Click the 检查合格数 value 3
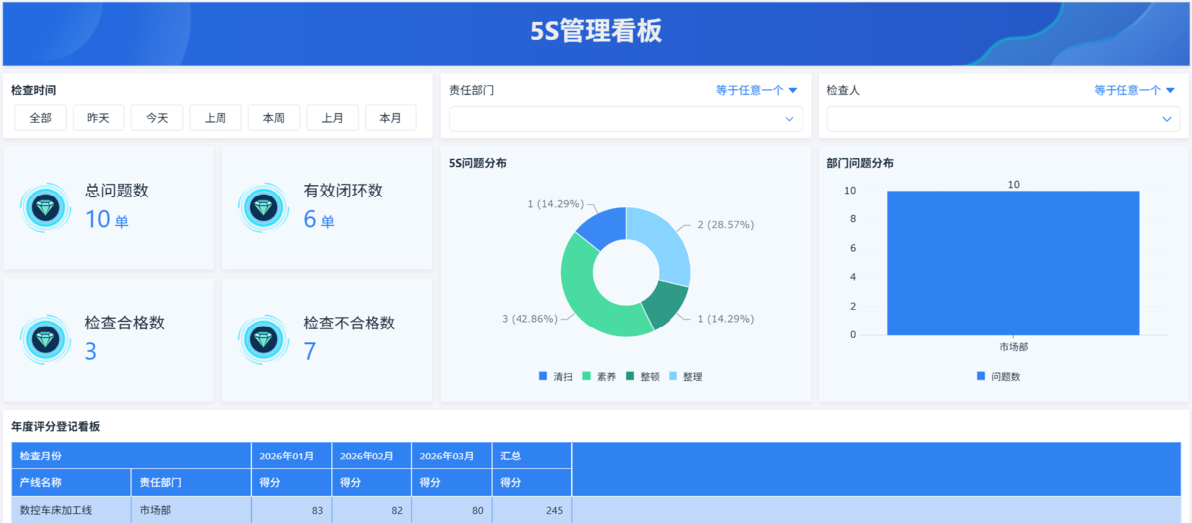Image resolution: width=1192 pixels, height=523 pixels. coord(91,352)
